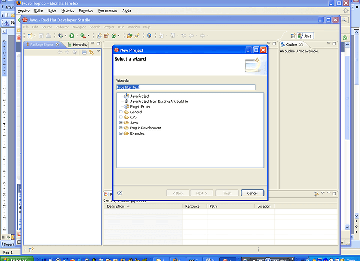The width and height of the screenshot is (360, 261).
Task: Click the fast view icon in status bar
Action: [31, 250]
